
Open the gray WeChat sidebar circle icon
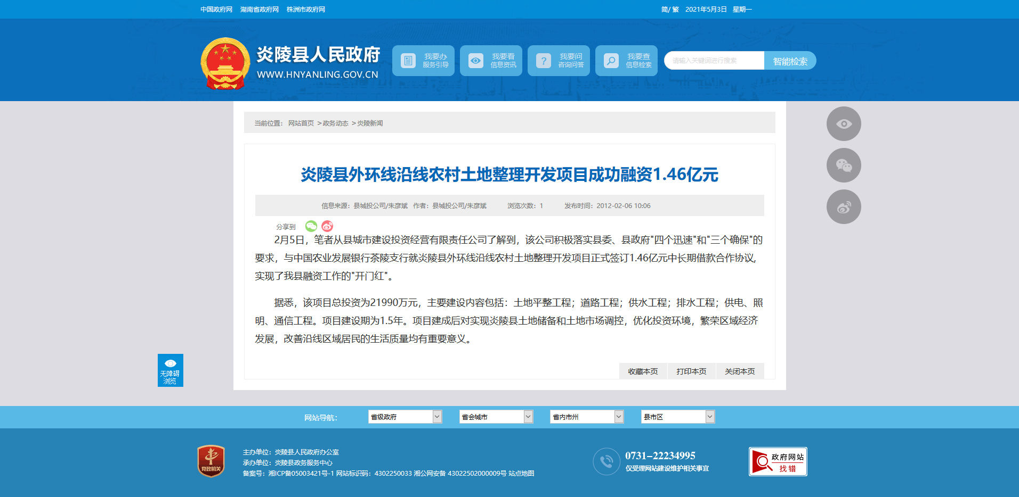(843, 165)
